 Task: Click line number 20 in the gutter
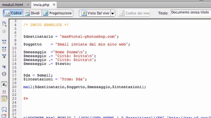click(x=14, y=87)
